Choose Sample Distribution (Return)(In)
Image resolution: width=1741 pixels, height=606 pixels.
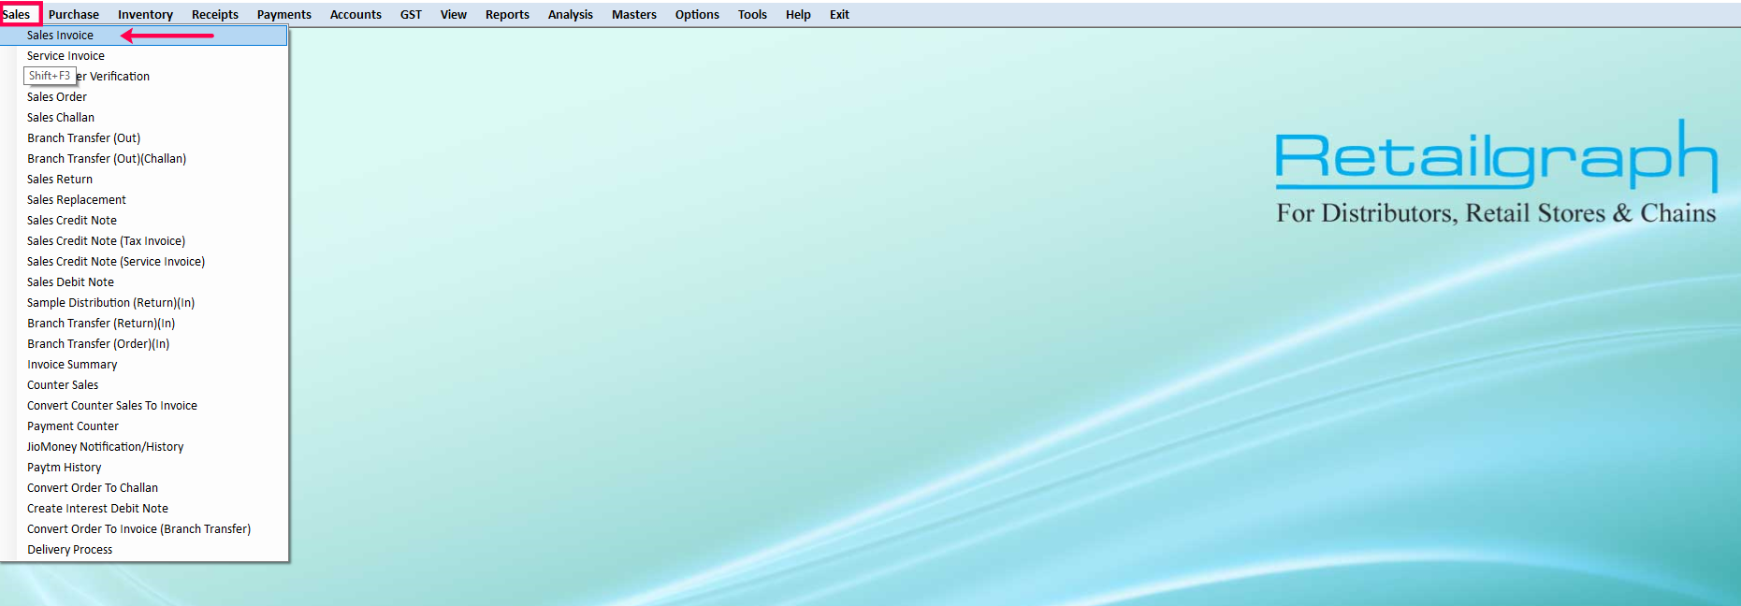(x=144, y=303)
